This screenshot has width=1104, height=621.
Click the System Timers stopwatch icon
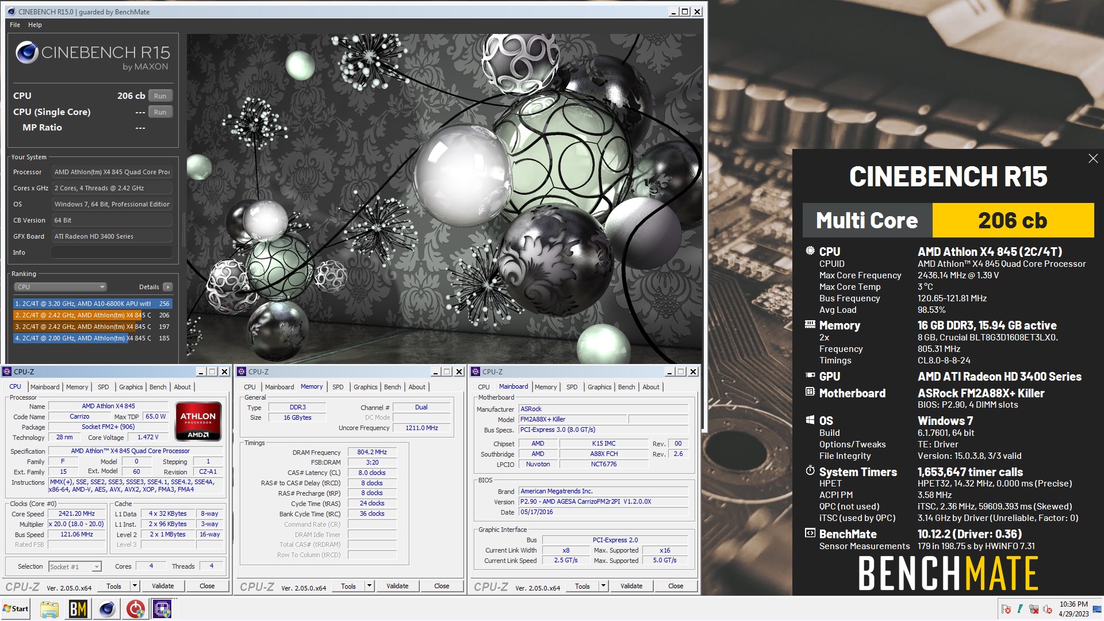[x=810, y=471]
